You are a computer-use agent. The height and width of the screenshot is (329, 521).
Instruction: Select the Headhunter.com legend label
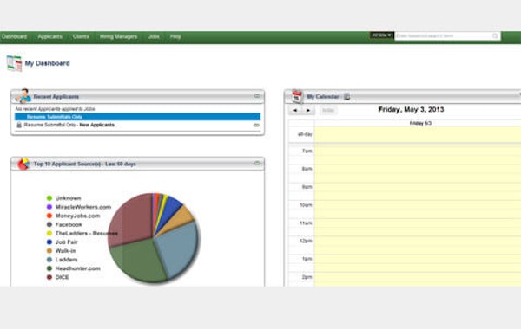click(x=78, y=268)
